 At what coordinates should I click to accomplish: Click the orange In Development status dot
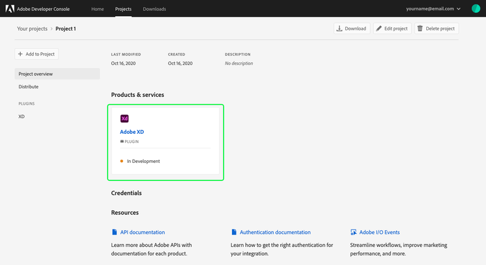pyautogui.click(x=122, y=161)
